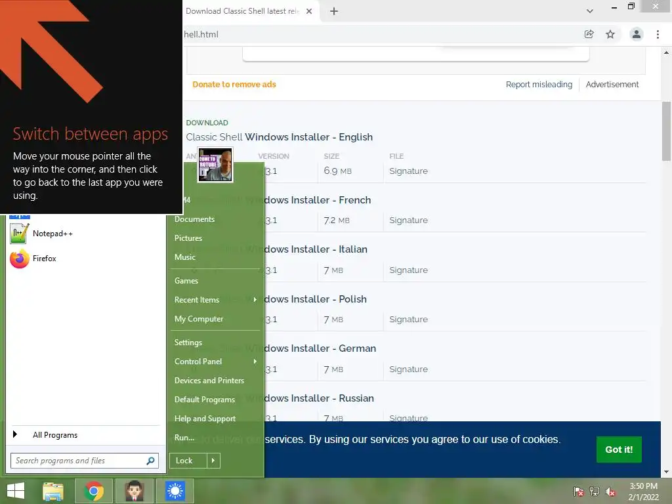Click the Chrome address bar URL
The width and height of the screenshot is (672, 504).
pos(201,34)
